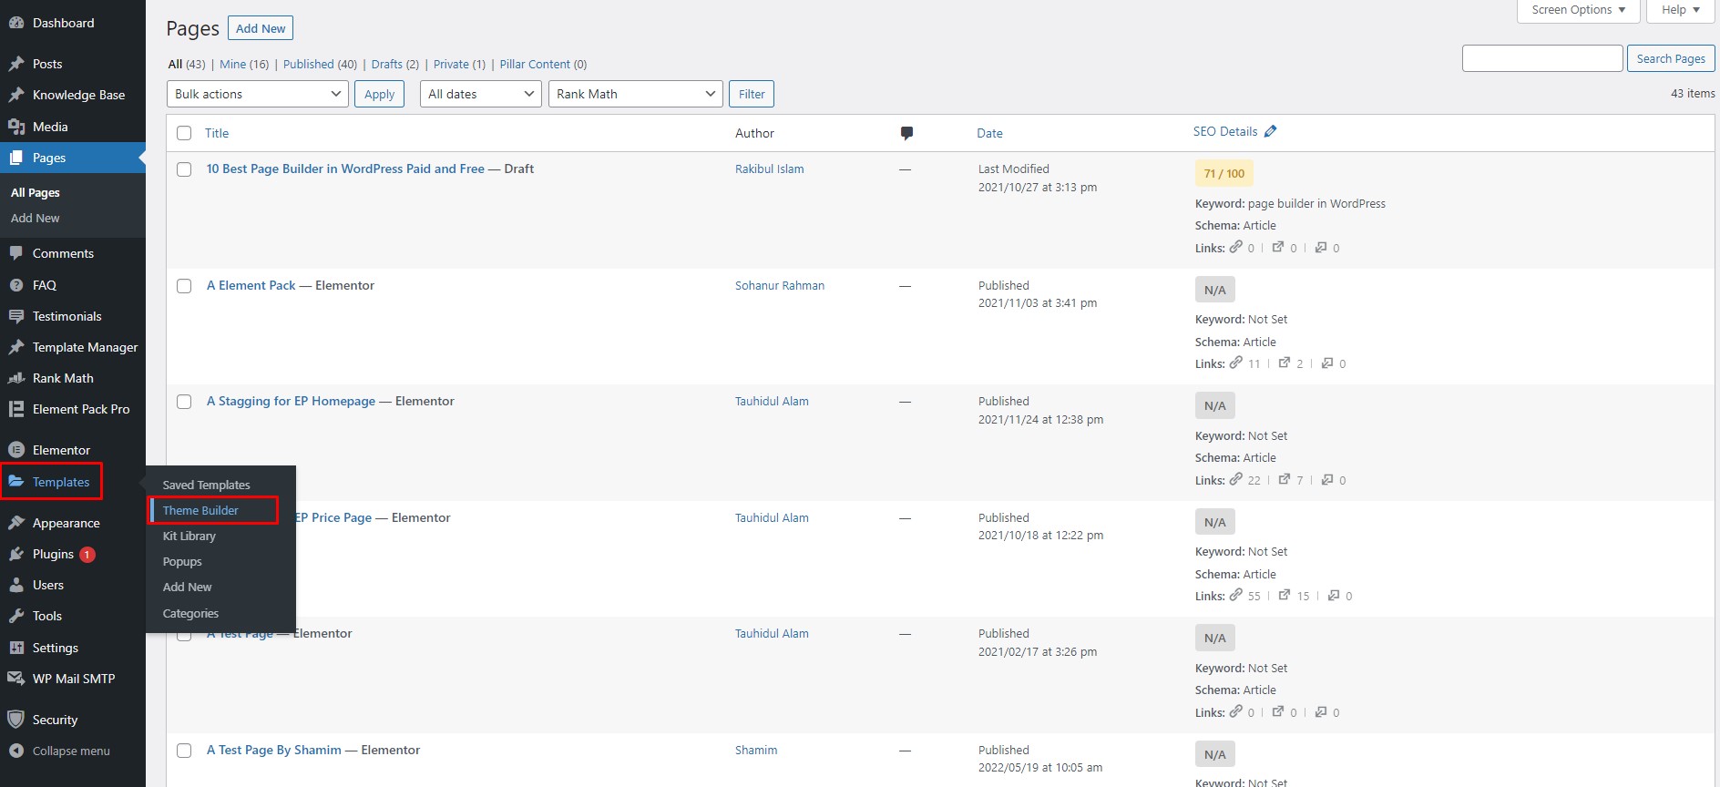
Task: Open Element Pack Pro icon in sidebar
Action: click(15, 409)
